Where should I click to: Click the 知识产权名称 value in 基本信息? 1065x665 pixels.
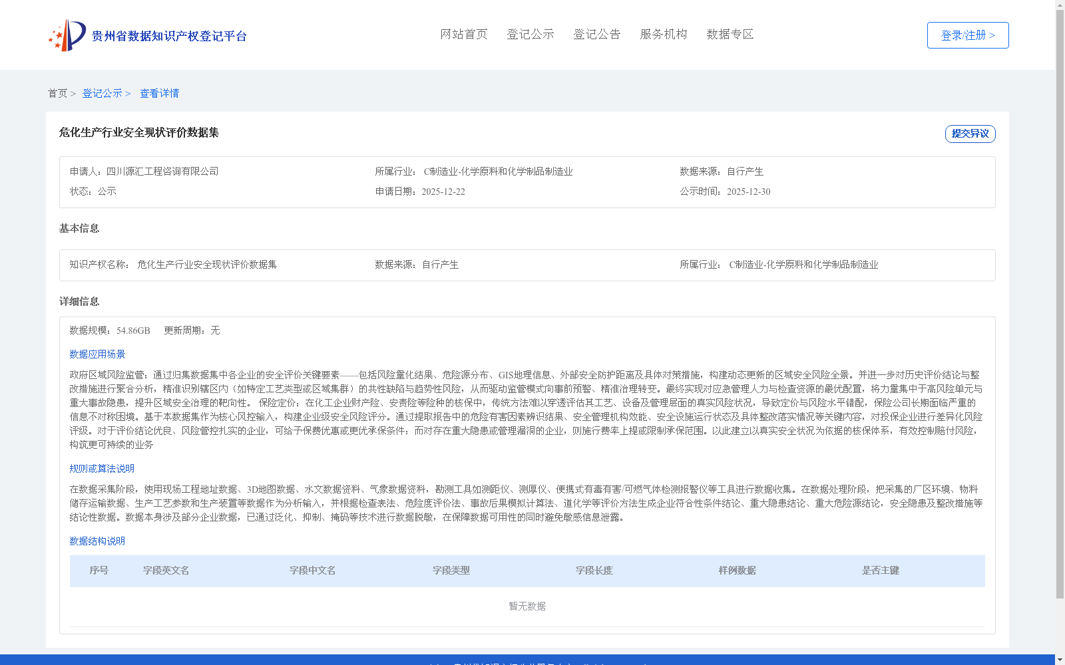(207, 265)
